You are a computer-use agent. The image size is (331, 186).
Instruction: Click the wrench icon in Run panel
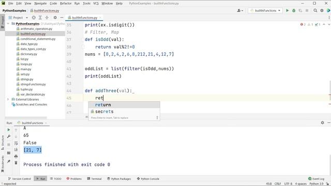point(9,136)
